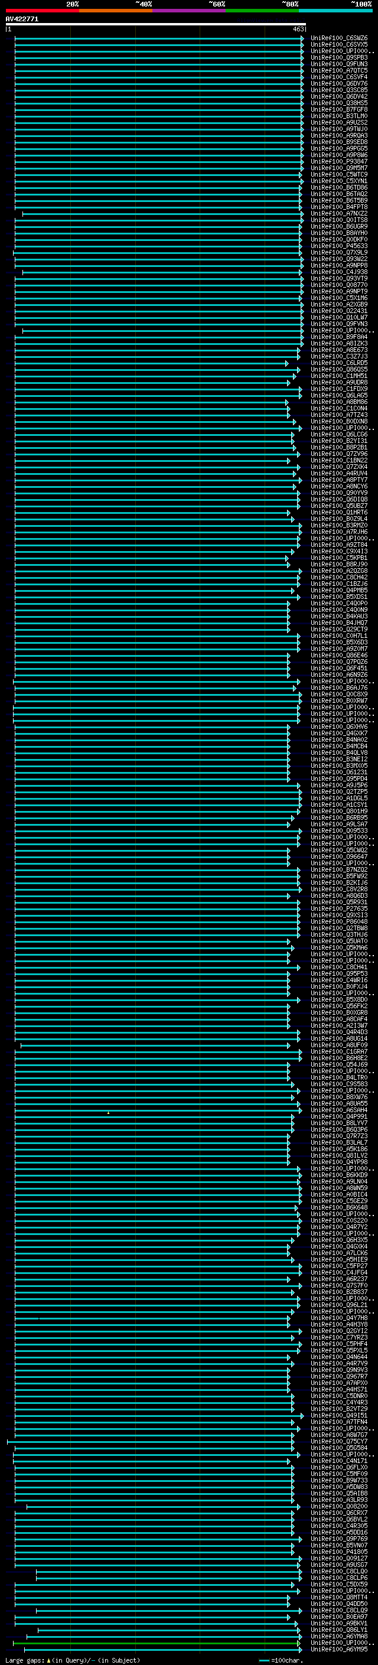This screenshot has height=1665, width=378.
Task: Click label UniRef100_Q38HS5
Action: click(338, 103)
